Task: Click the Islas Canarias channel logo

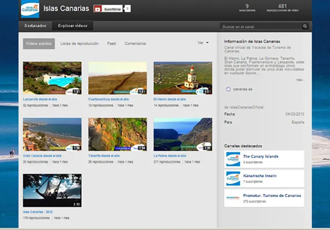Action: coord(30,10)
